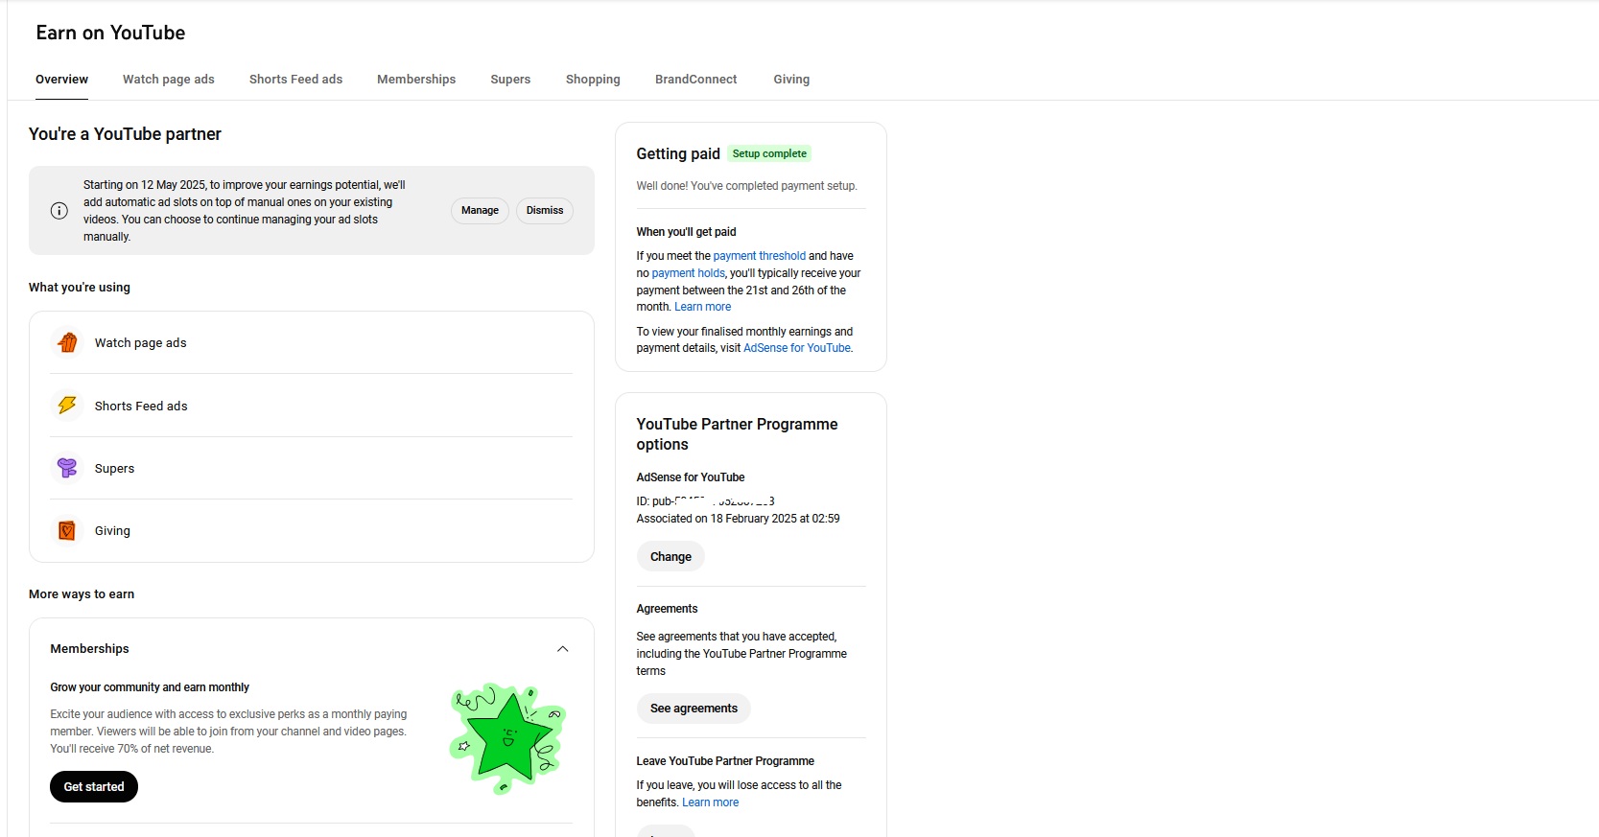
Task: Click the YouTube Partner Programme options heading
Action: 737,434
